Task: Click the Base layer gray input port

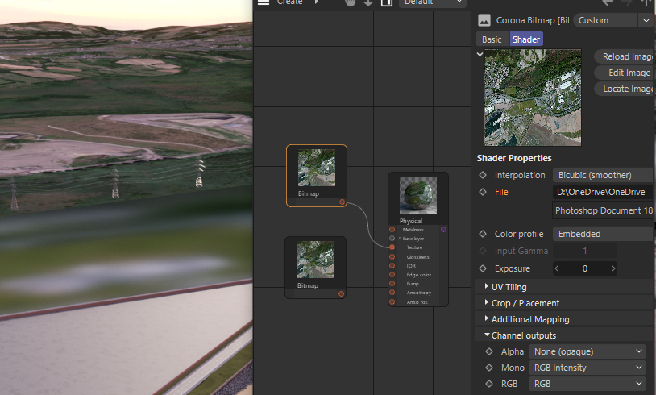Action: pos(392,238)
